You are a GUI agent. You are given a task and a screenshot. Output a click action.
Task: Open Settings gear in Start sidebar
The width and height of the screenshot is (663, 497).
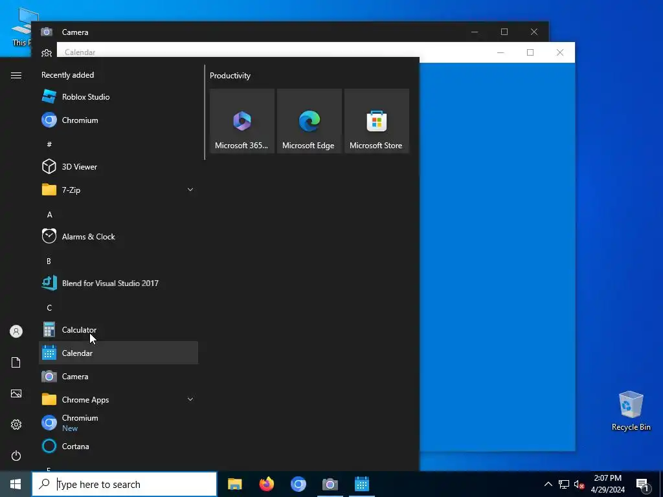click(16, 425)
